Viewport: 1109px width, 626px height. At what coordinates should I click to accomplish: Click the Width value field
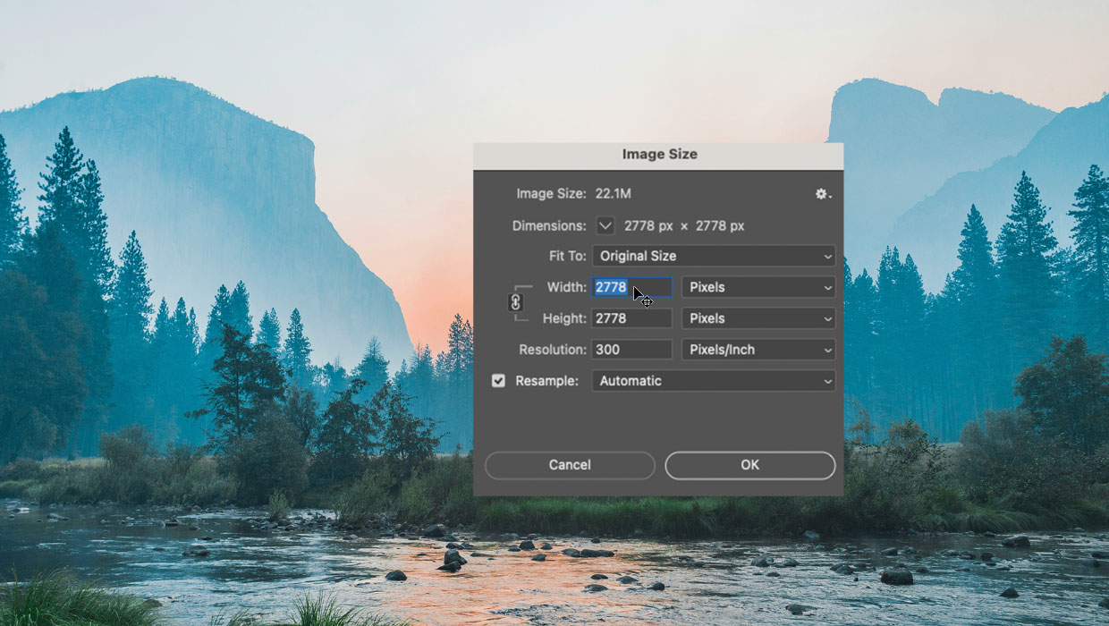pyautogui.click(x=632, y=287)
